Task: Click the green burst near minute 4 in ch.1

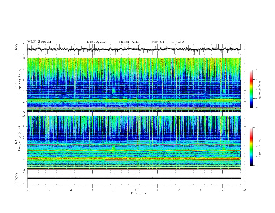Action: pos(114,90)
